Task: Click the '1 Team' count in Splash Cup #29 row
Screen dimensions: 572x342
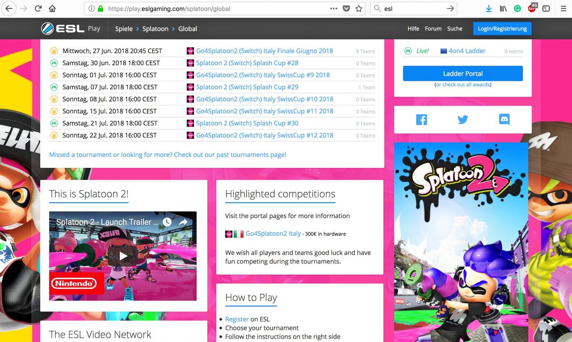Action: pyautogui.click(x=366, y=88)
